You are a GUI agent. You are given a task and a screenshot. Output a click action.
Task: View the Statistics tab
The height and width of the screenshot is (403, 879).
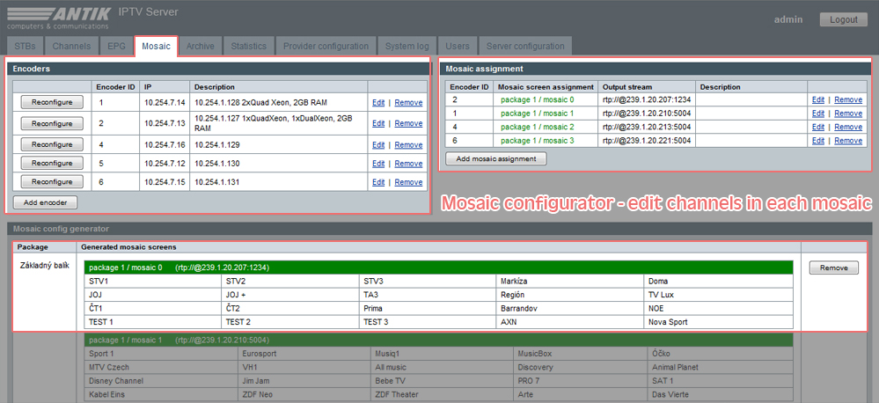click(249, 46)
